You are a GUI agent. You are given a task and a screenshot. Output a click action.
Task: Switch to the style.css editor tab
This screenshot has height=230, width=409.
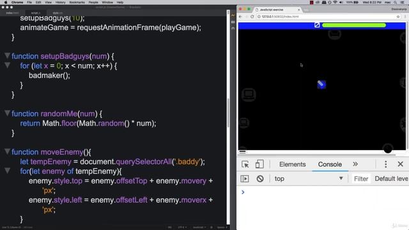[58, 13]
